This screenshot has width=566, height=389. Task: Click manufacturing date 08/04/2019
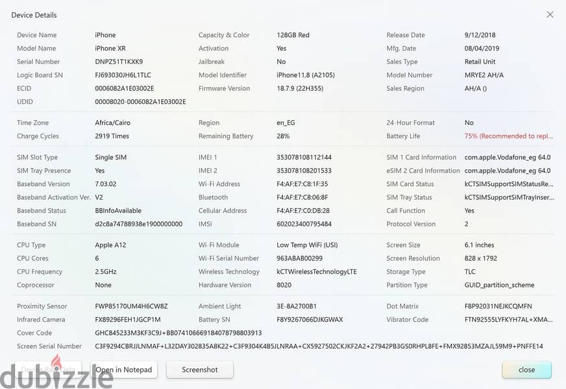[482, 49]
